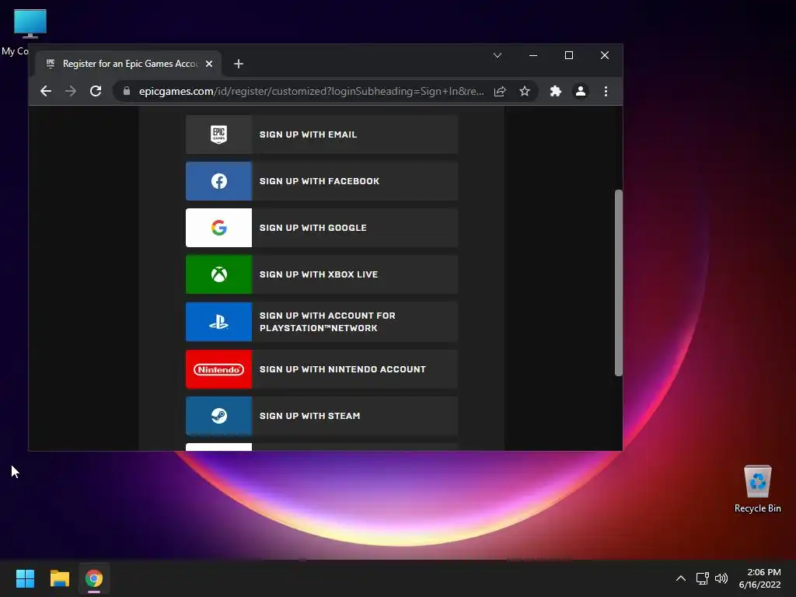This screenshot has width=796, height=597.
Task: Show hidden system tray icons
Action: (x=681, y=578)
